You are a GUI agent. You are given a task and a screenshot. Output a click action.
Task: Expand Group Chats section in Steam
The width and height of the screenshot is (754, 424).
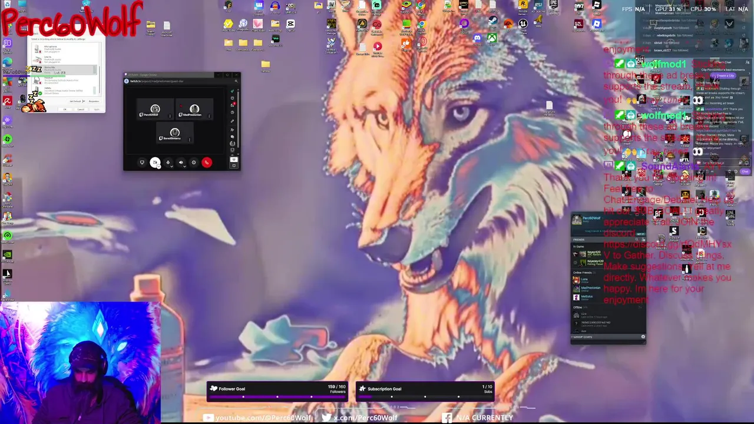[583, 337]
